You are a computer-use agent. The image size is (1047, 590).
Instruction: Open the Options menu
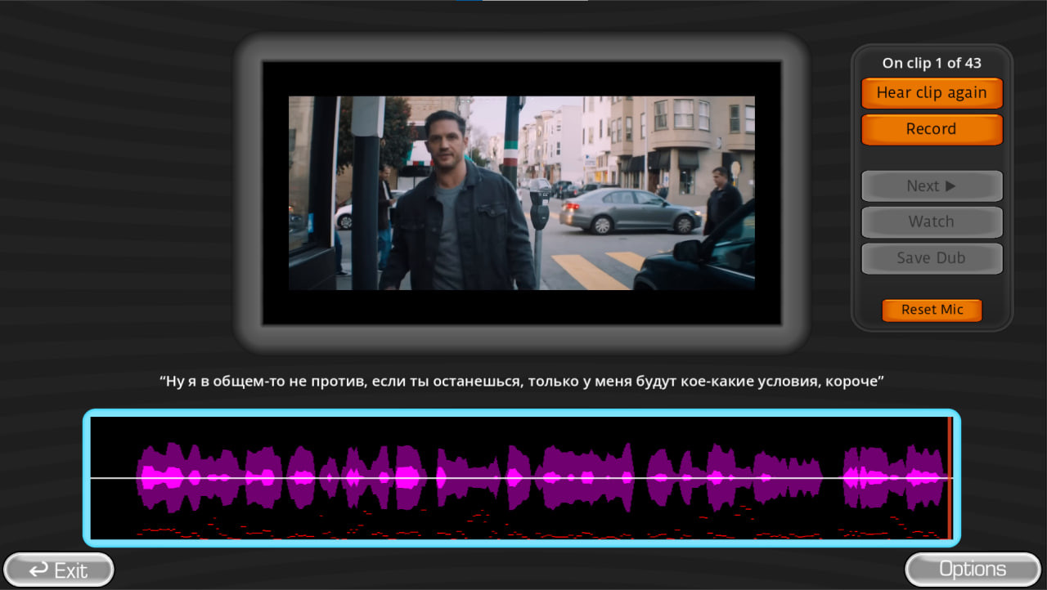(973, 570)
